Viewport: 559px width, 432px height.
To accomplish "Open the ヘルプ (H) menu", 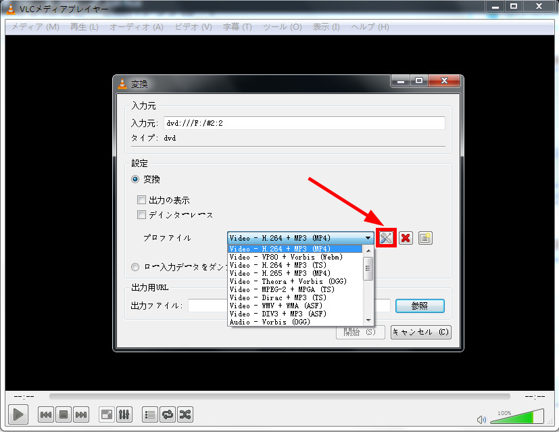I will tap(370, 27).
